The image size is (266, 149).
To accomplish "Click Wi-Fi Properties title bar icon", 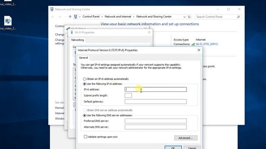I will (72, 32).
